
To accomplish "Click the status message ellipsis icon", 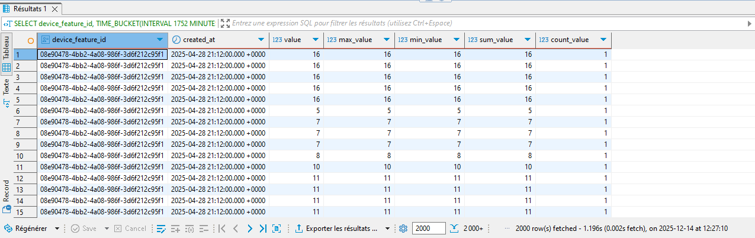I will 507,229.
